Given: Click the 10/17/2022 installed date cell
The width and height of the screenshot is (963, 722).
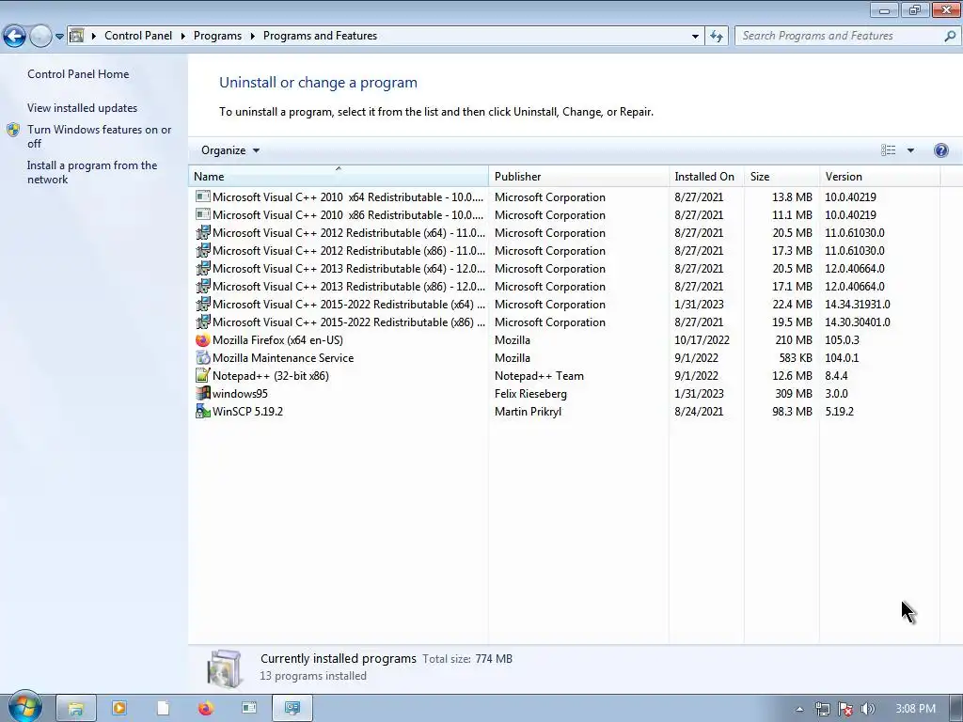Looking at the screenshot, I should click(702, 340).
